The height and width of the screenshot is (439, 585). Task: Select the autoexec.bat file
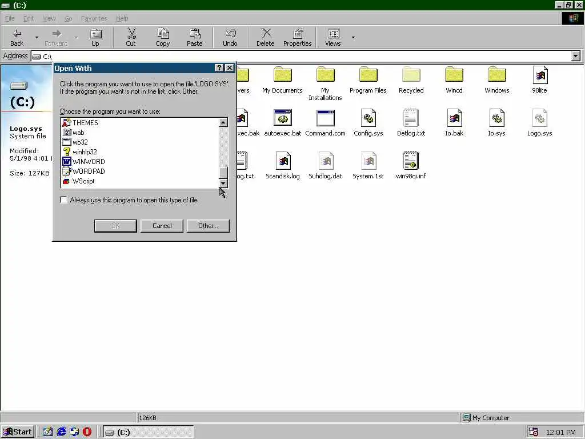pos(282,122)
